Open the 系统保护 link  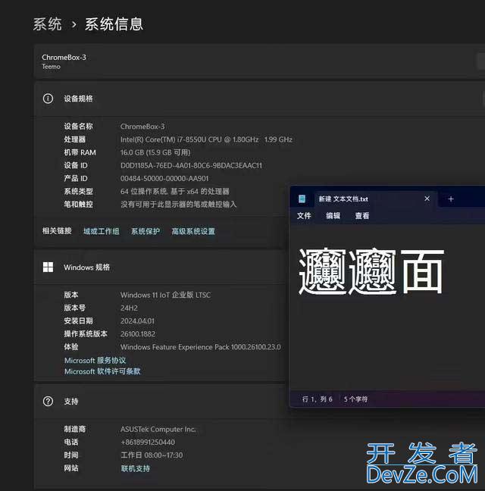pyautogui.click(x=145, y=231)
